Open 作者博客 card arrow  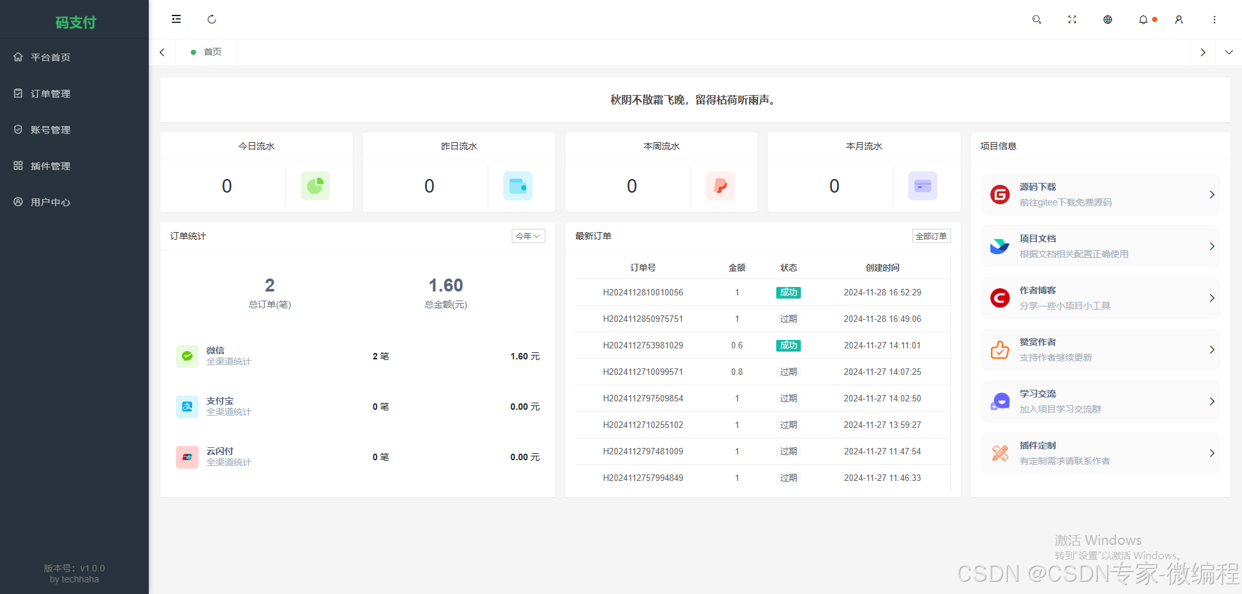click(x=1212, y=298)
